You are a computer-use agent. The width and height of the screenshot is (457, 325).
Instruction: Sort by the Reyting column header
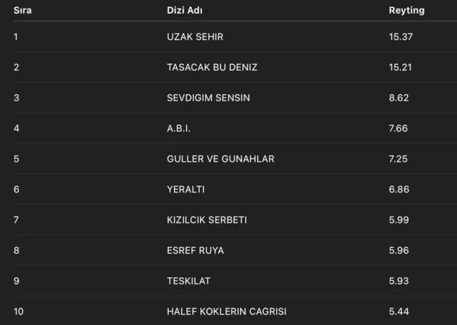pyautogui.click(x=407, y=11)
